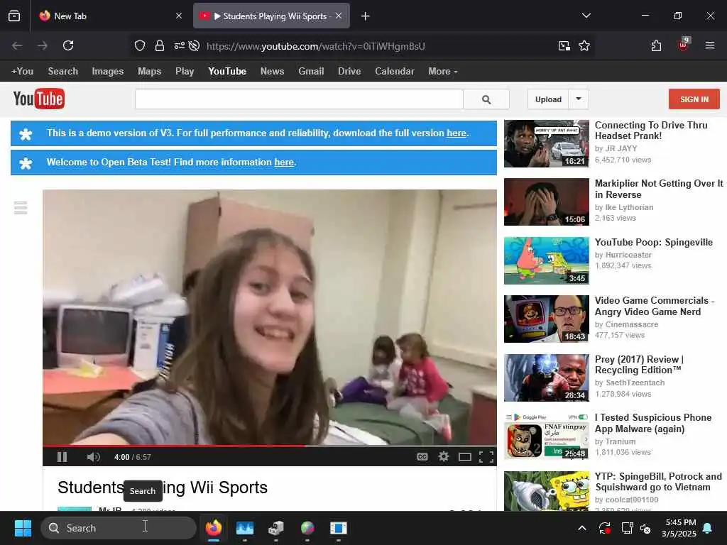The image size is (727, 545).
Task: Open site permissions icon in address bar
Action: point(180,46)
